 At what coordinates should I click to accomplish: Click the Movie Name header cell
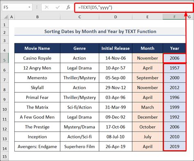(x=37, y=48)
